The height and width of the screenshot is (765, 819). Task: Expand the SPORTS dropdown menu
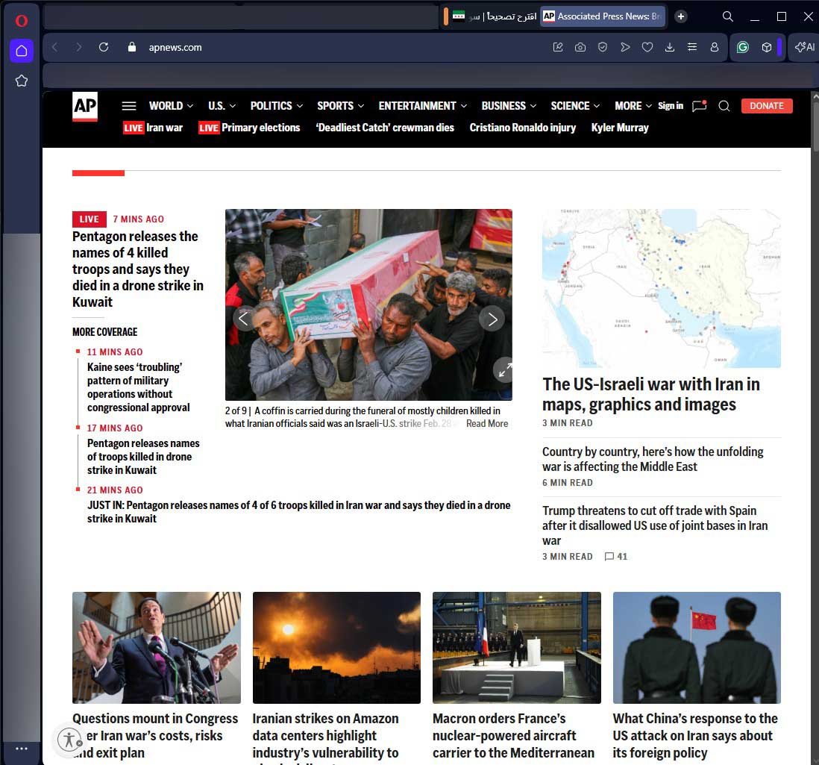coord(340,106)
